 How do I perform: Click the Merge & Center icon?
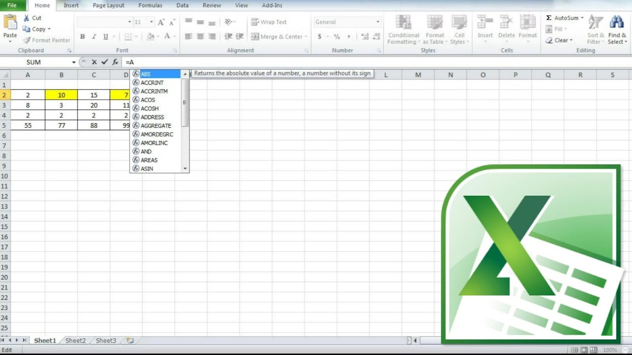255,36
